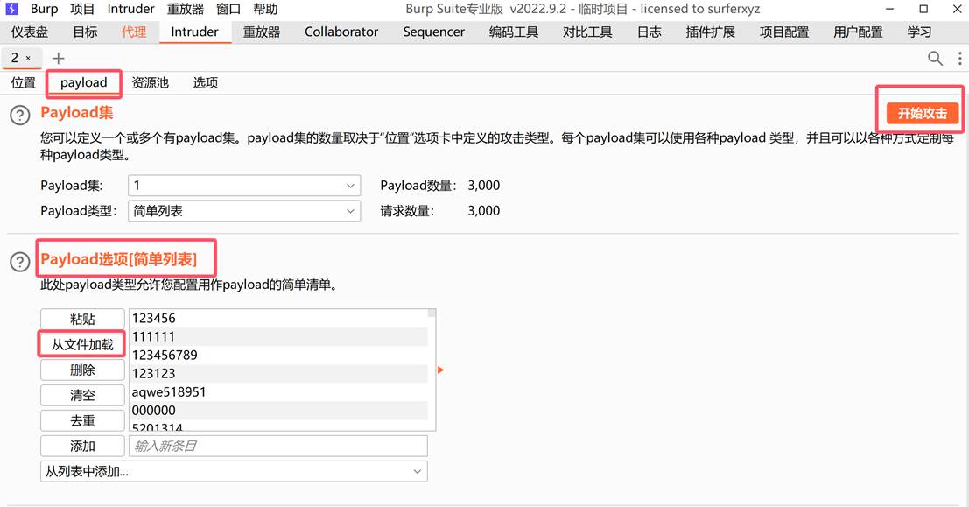The image size is (969, 507).
Task: Open the Intruder menu in menu bar
Action: (130, 9)
